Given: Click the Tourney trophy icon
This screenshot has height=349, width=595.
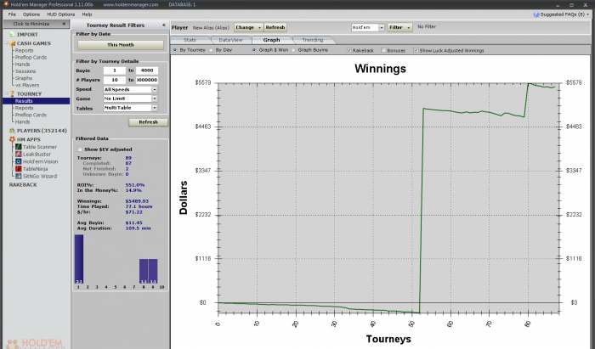Looking at the screenshot, I should (12, 93).
